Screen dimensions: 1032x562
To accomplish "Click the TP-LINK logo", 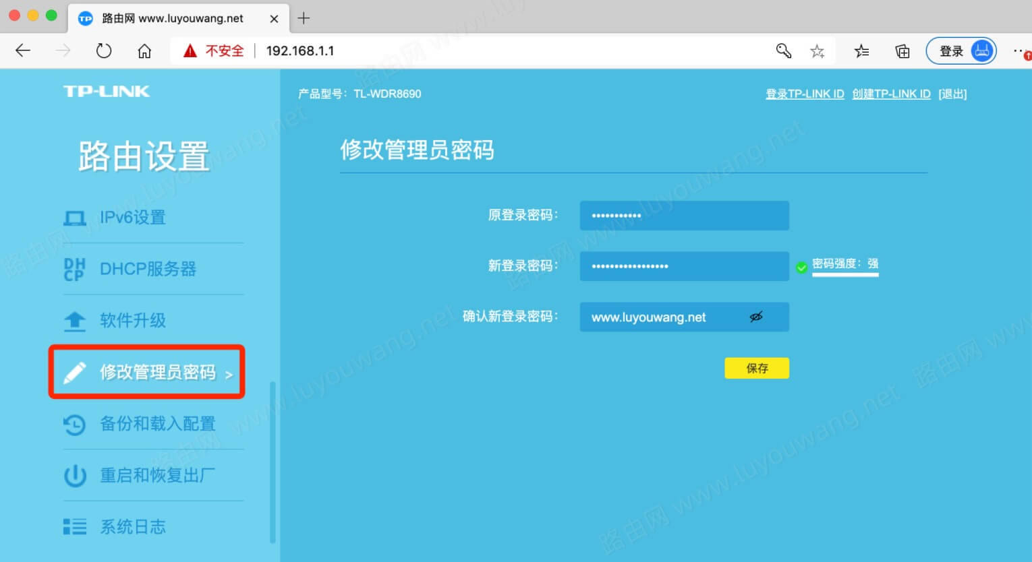I will pyautogui.click(x=107, y=92).
